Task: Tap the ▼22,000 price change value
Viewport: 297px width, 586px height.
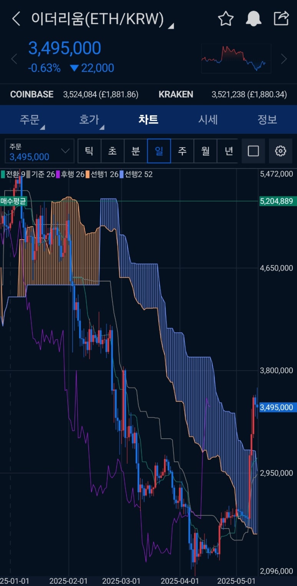Action: coord(92,68)
